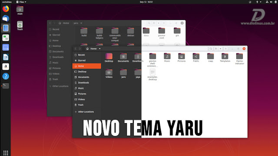The image size is (278, 156).
Task: Select the Templates folder in front window
Action: pos(225,58)
